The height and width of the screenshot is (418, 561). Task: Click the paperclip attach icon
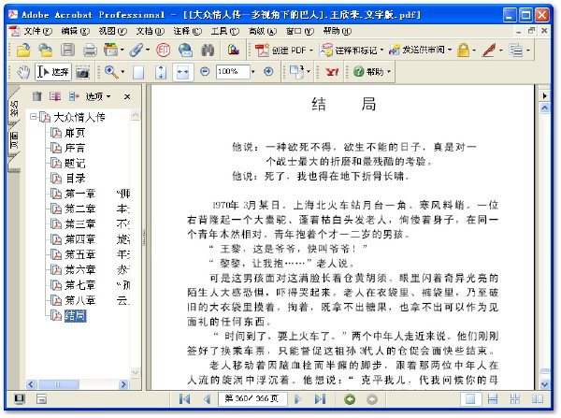tap(136, 50)
